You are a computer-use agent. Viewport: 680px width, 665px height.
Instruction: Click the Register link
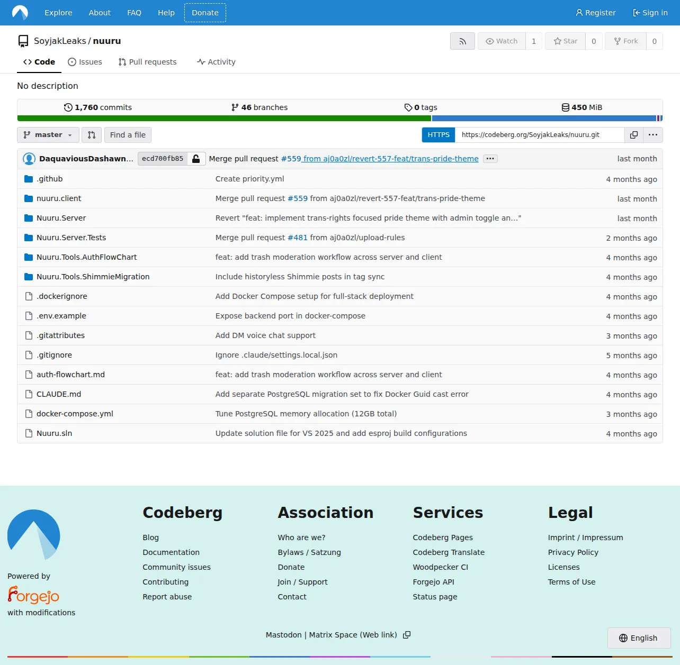pos(596,13)
